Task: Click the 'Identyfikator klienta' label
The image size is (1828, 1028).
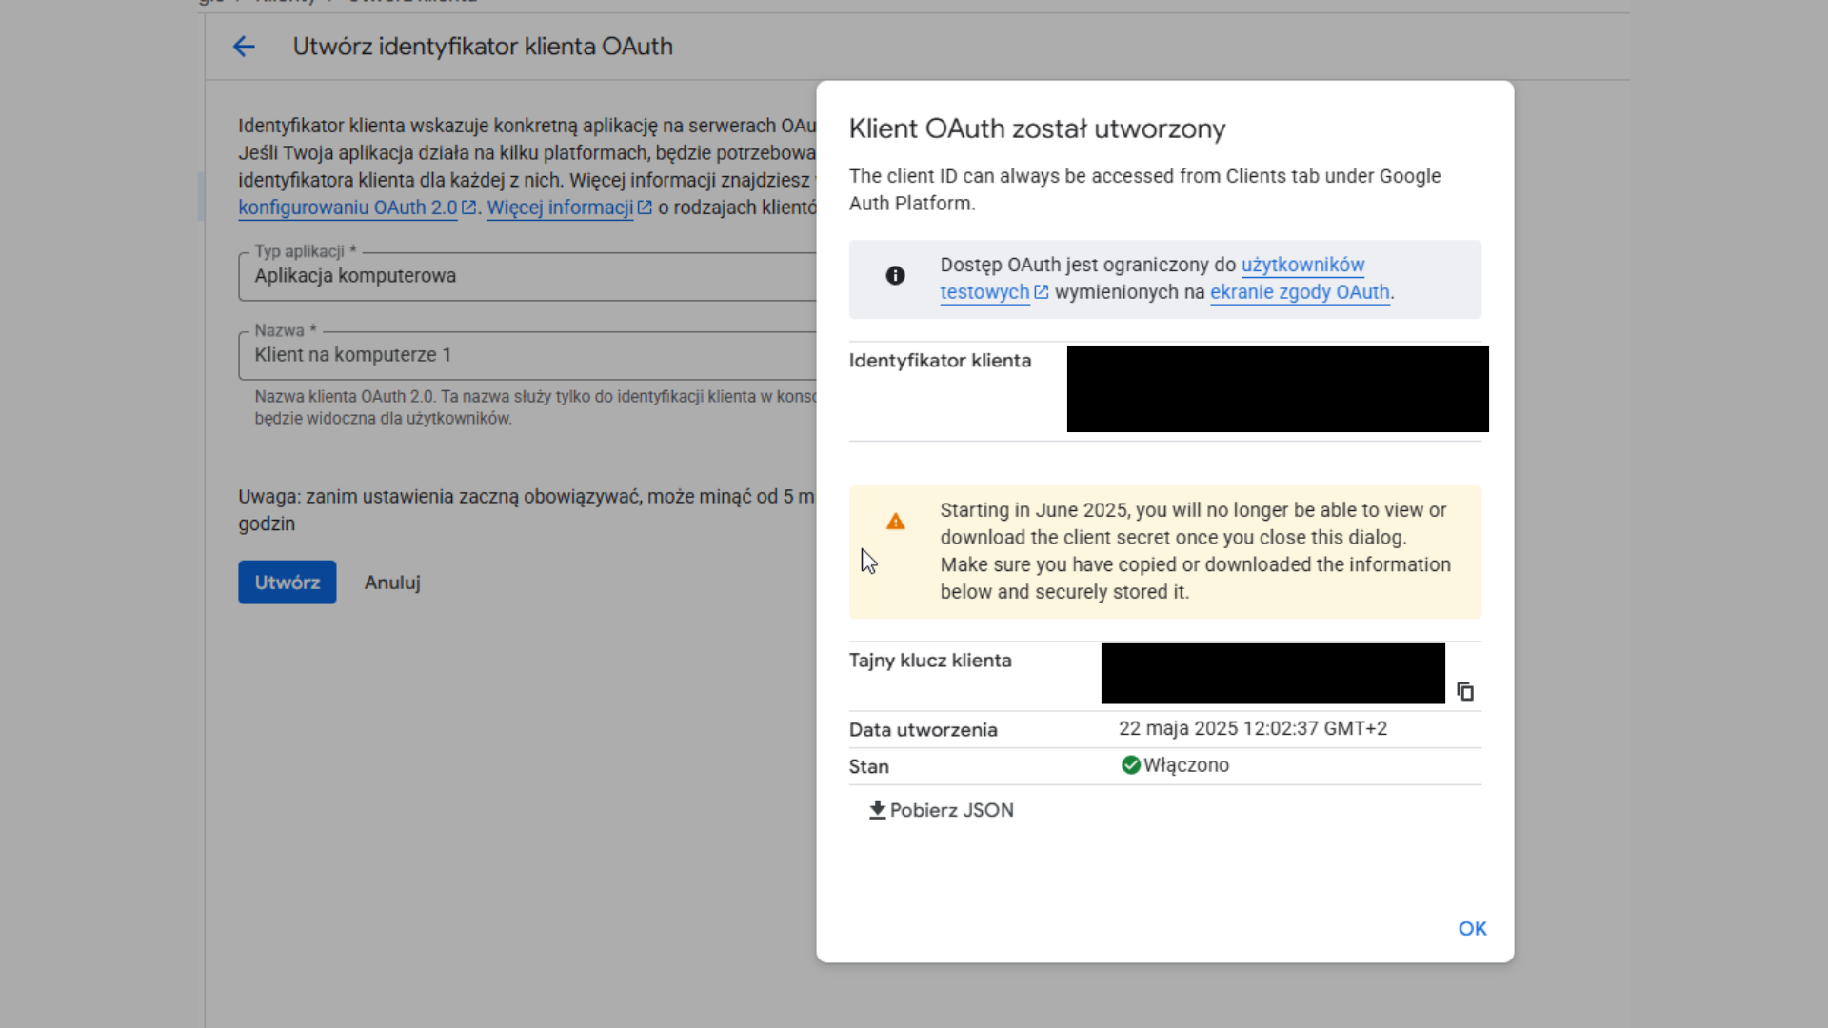Action: (x=940, y=361)
